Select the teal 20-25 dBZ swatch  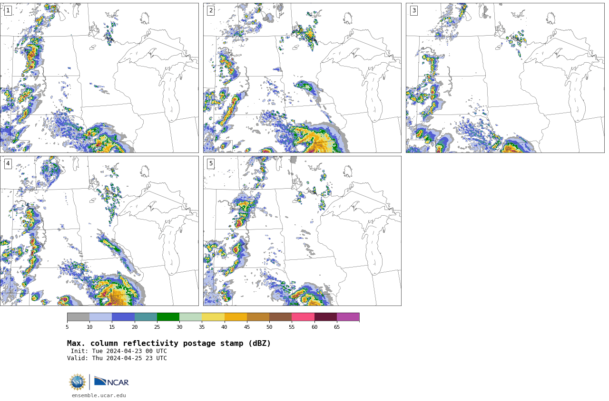[146, 317]
